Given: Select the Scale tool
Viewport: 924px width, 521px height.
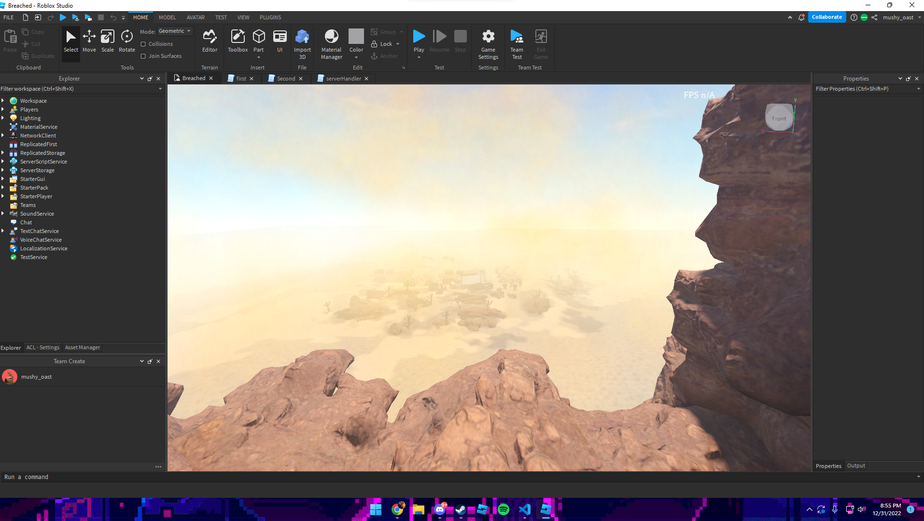Looking at the screenshot, I should (x=107, y=41).
